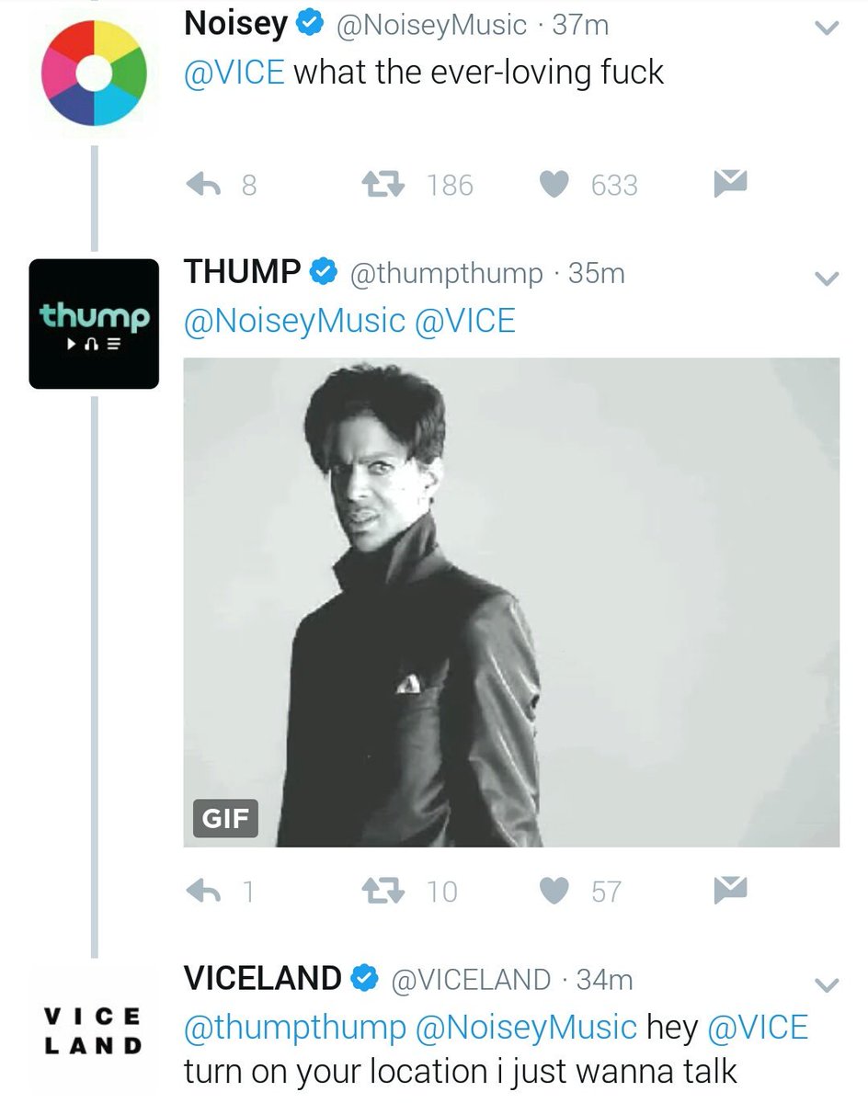Expand THUMP tweet's dropdown arrow
The image size is (868, 1103).
(828, 278)
